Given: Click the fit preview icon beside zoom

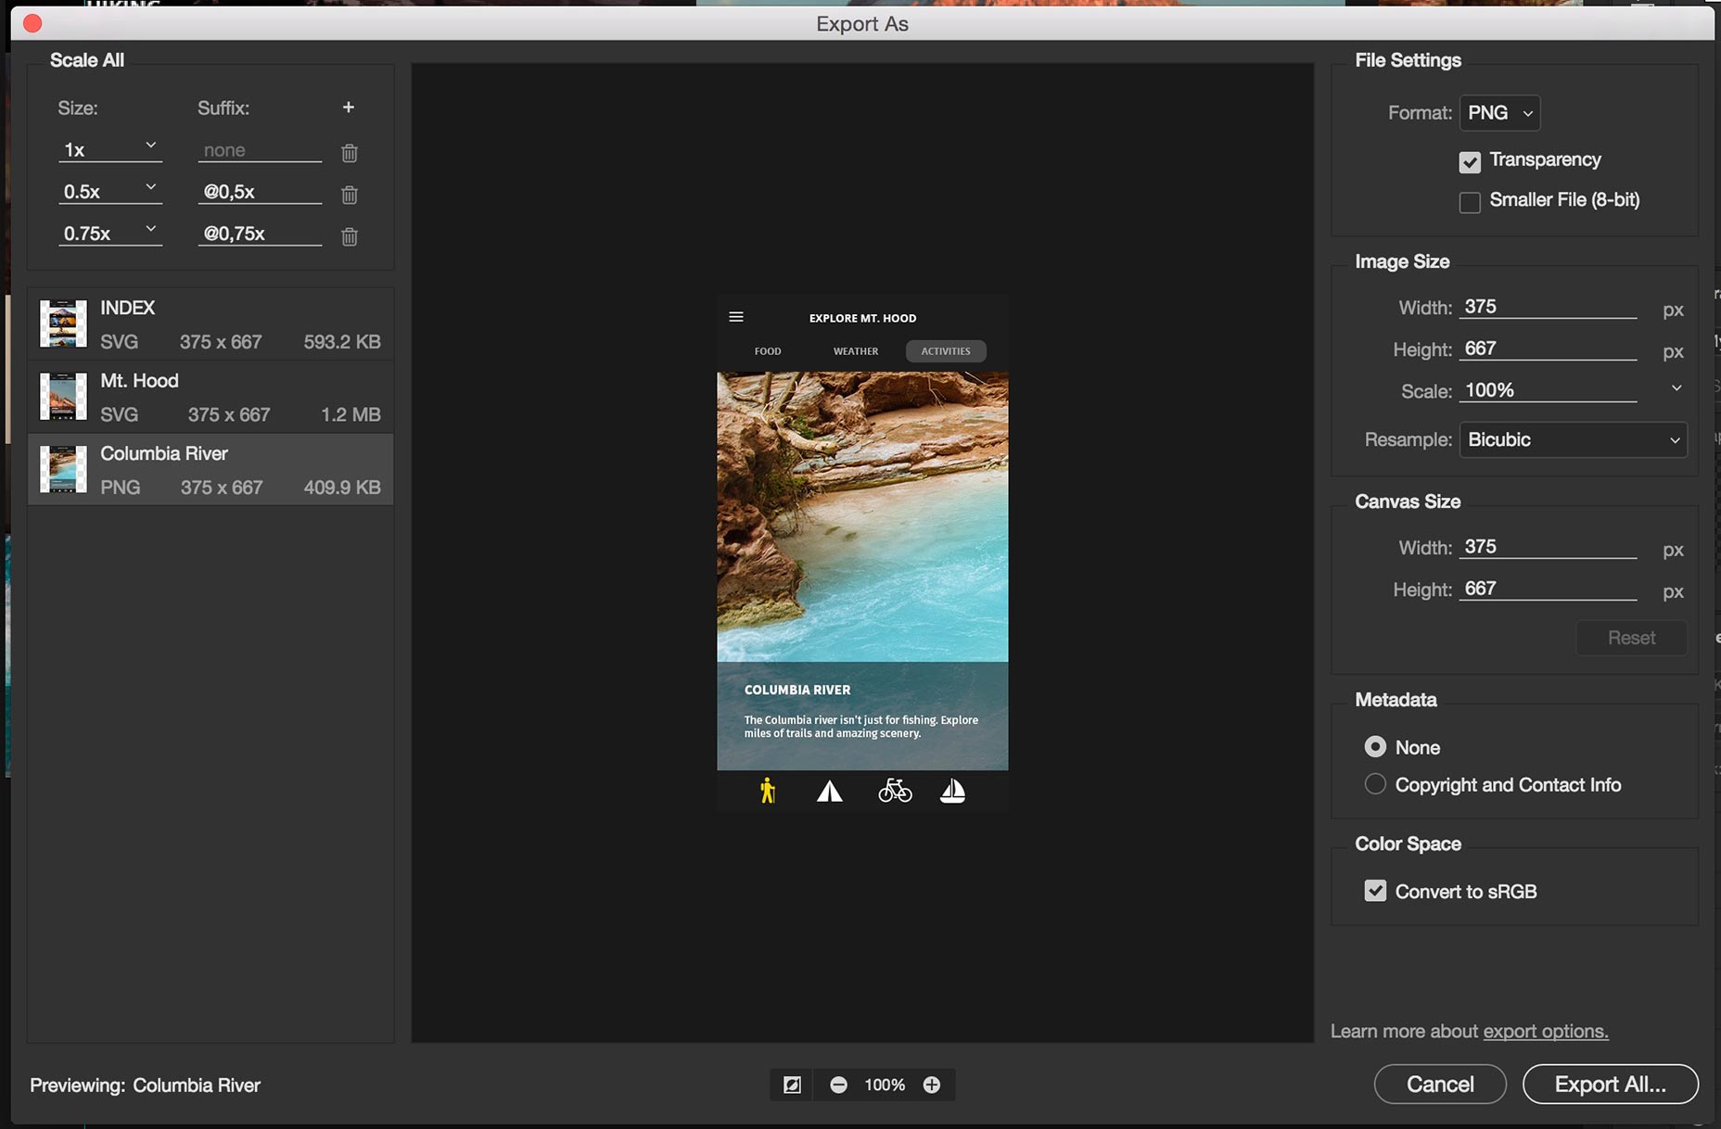Looking at the screenshot, I should (792, 1085).
